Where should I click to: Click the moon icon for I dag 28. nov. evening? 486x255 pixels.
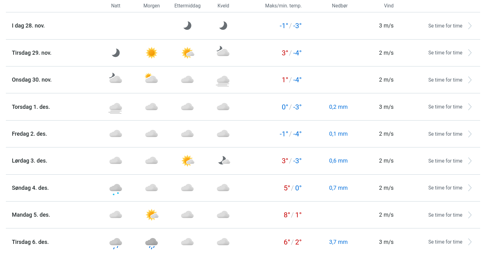tap(223, 26)
